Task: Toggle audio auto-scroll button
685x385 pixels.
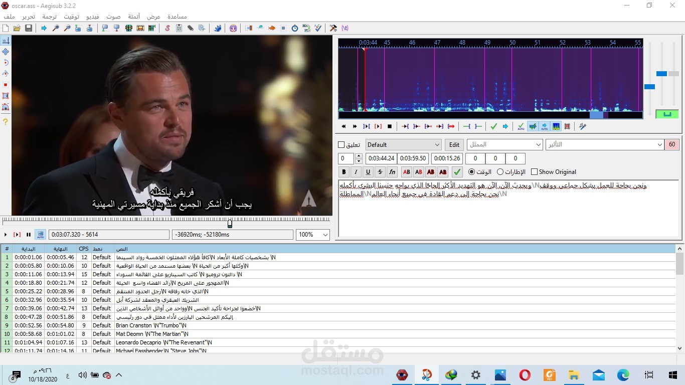Action: 544,126
